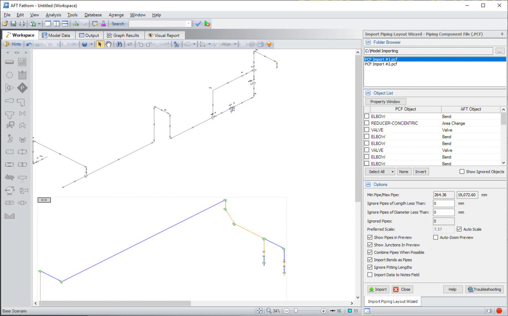
Task: Pick the branch circle junction in toolbox
Action: point(10,75)
